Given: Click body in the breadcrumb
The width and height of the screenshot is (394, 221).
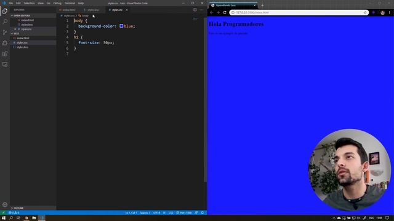Looking at the screenshot, I should coord(85,15).
